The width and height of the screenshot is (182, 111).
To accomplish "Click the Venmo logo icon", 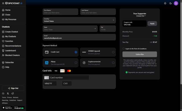I will tap(84, 52).
